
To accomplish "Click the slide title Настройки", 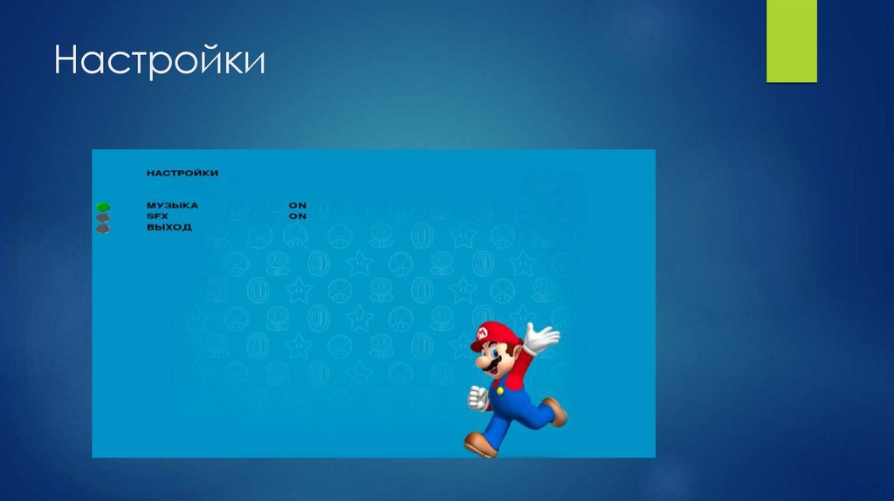I will (160, 60).
